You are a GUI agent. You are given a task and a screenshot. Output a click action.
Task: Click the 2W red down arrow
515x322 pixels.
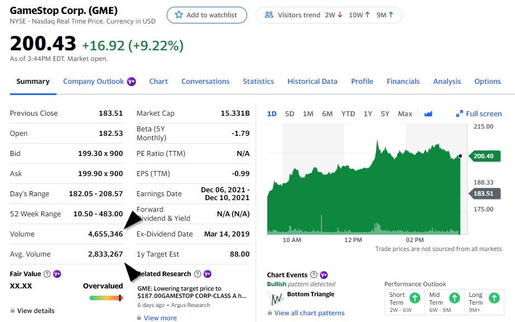click(341, 15)
